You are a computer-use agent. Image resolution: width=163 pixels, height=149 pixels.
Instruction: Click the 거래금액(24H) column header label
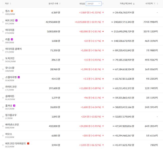click(126, 4)
